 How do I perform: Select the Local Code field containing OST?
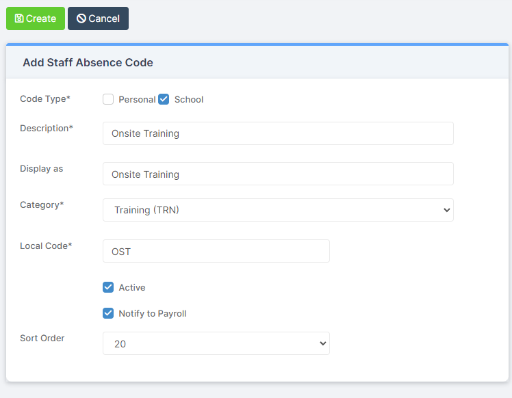[216, 251]
